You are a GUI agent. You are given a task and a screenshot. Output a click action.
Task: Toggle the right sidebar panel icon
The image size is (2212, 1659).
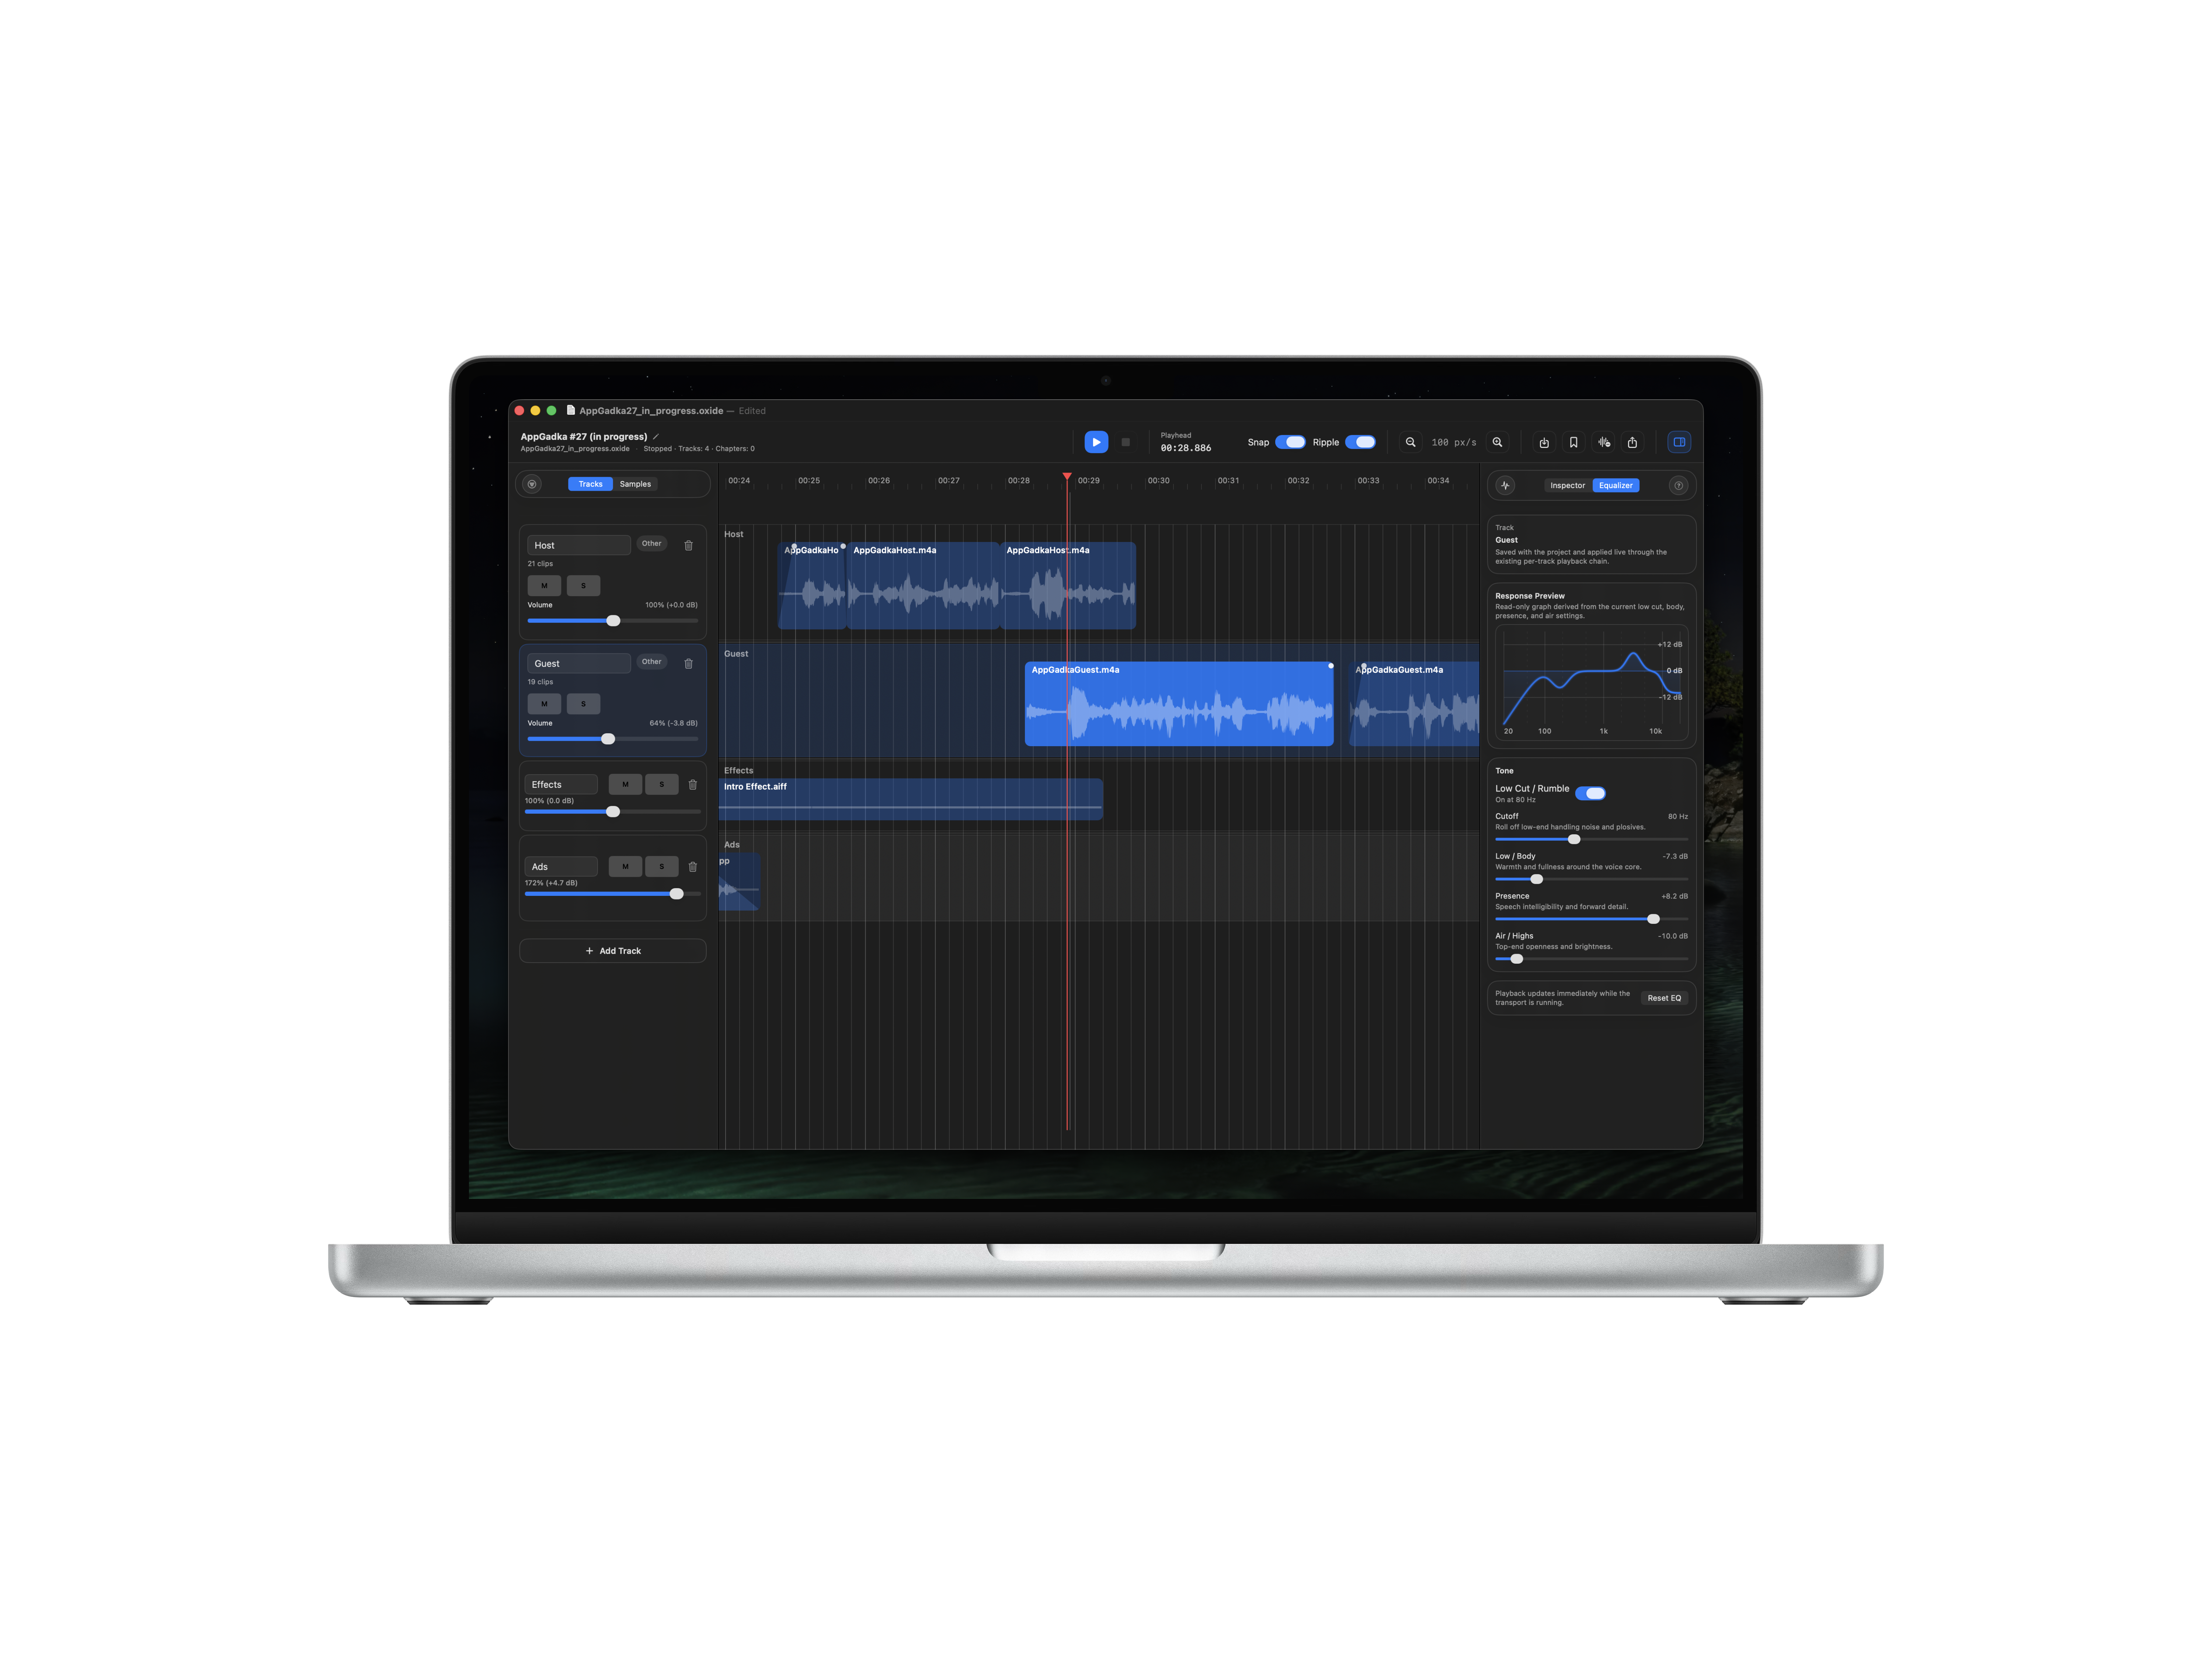1679,442
